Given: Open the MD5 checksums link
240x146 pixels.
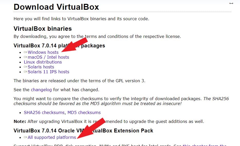Looking at the screenshot, I should (84, 112).
